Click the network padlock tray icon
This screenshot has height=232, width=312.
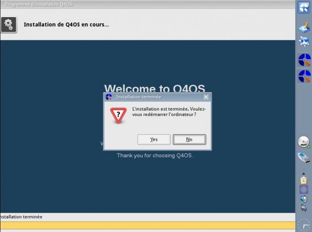303,207
